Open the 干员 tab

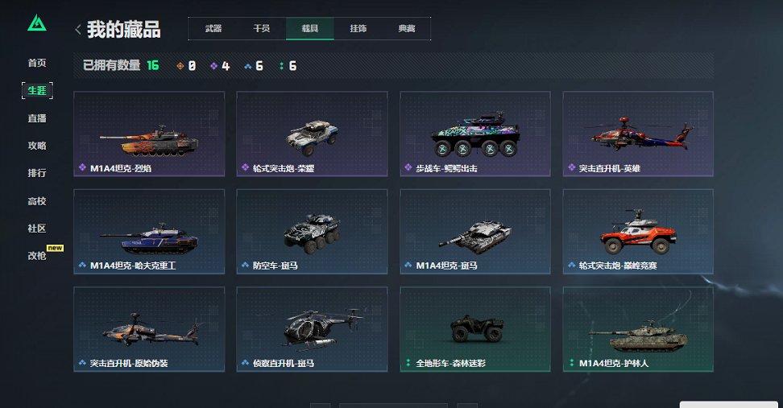click(262, 28)
